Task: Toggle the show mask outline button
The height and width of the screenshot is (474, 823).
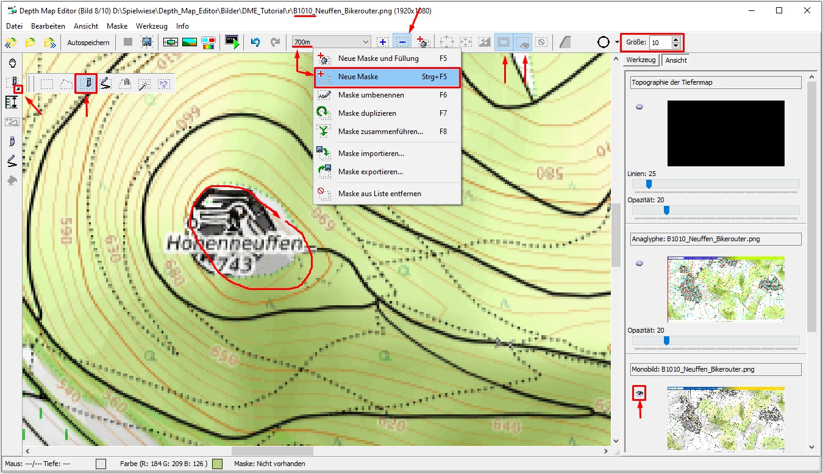Action: (504, 42)
